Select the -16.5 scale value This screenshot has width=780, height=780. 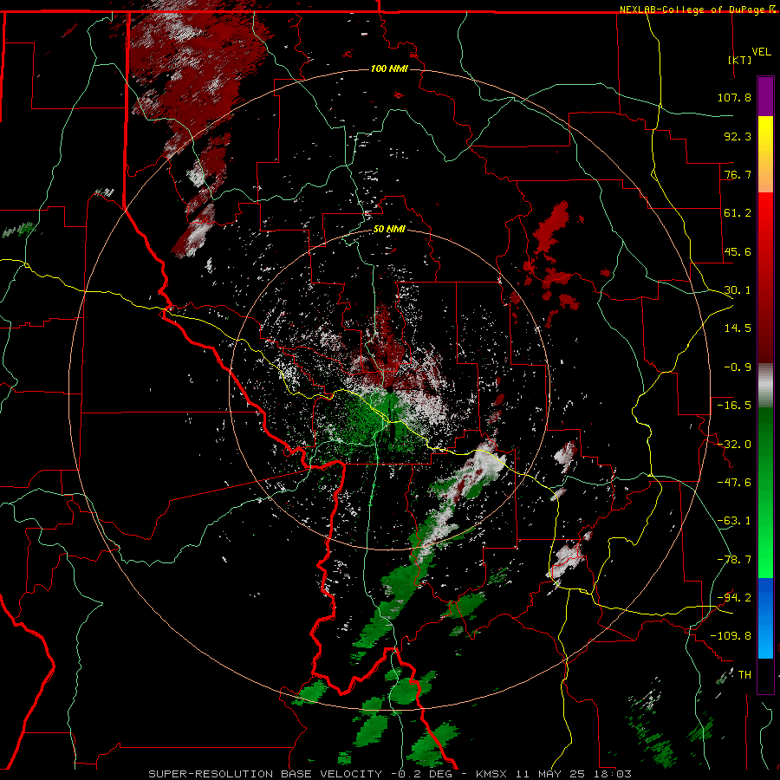point(734,406)
